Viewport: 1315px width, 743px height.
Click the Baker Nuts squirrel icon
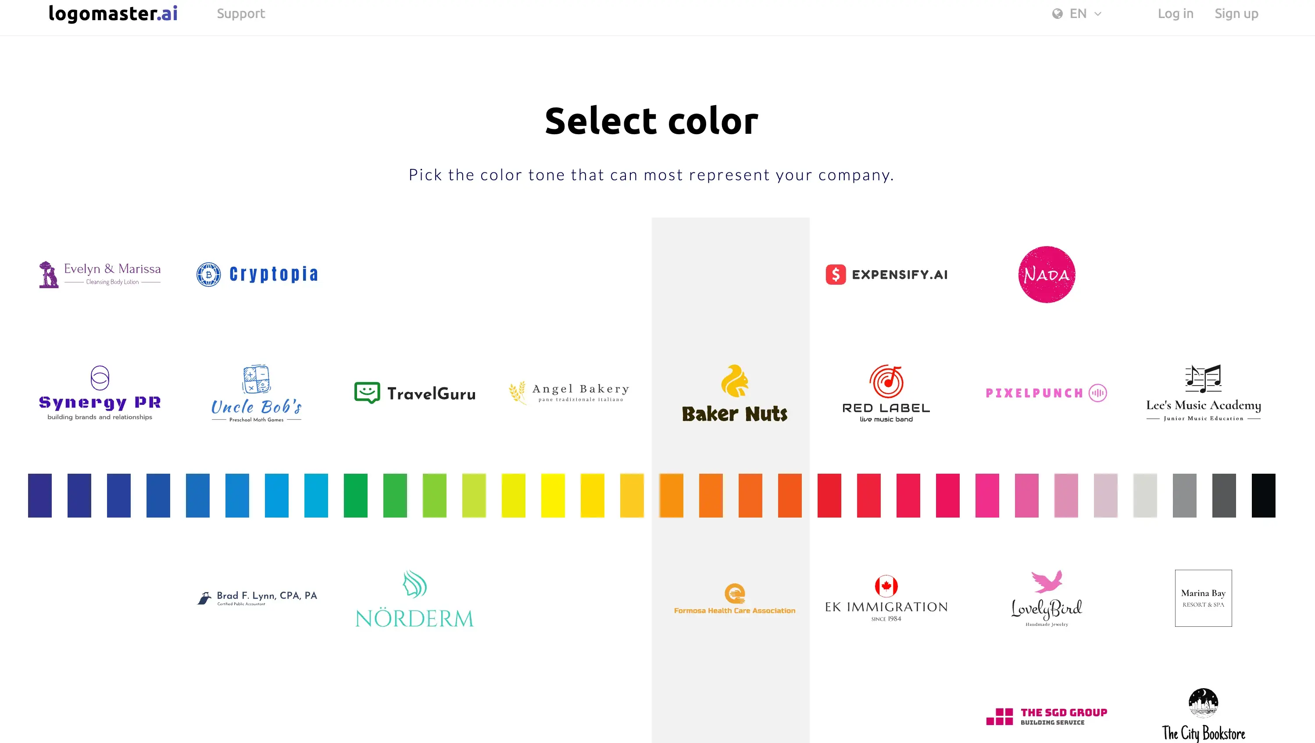click(x=735, y=381)
